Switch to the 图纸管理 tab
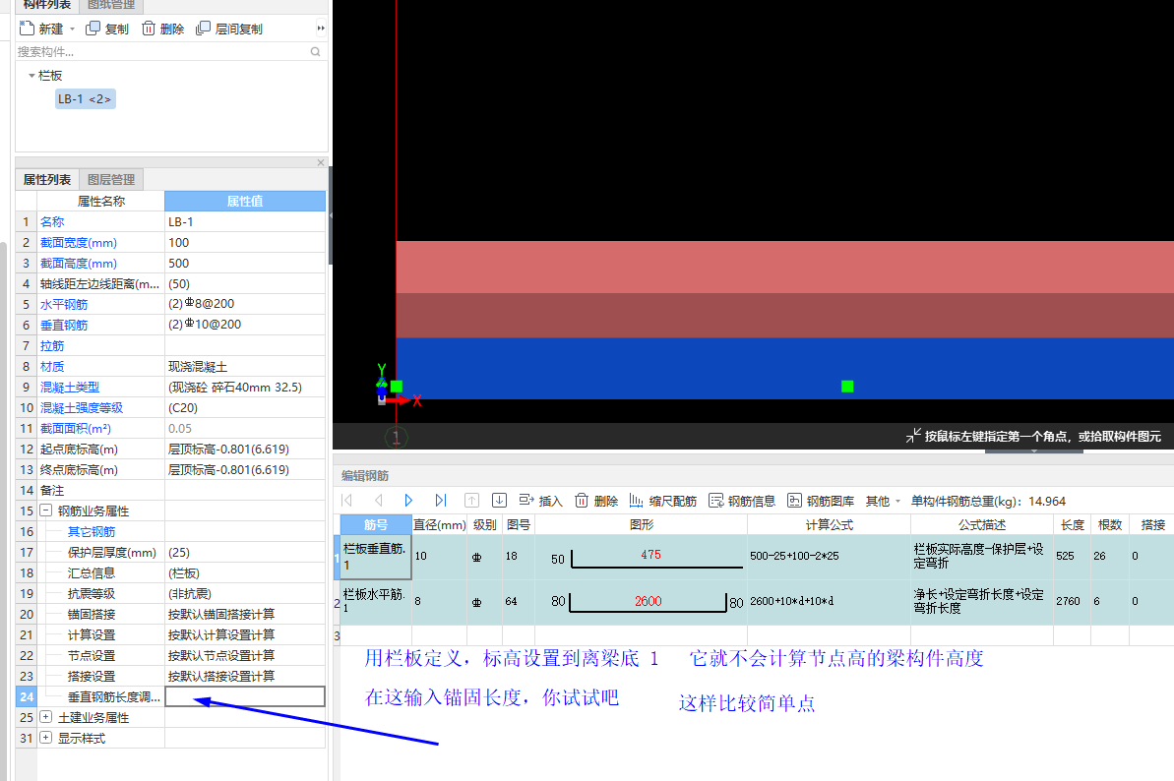The image size is (1174, 781). click(x=111, y=5)
